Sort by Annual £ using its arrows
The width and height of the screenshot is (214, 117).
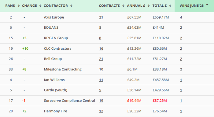pos(149,6)
